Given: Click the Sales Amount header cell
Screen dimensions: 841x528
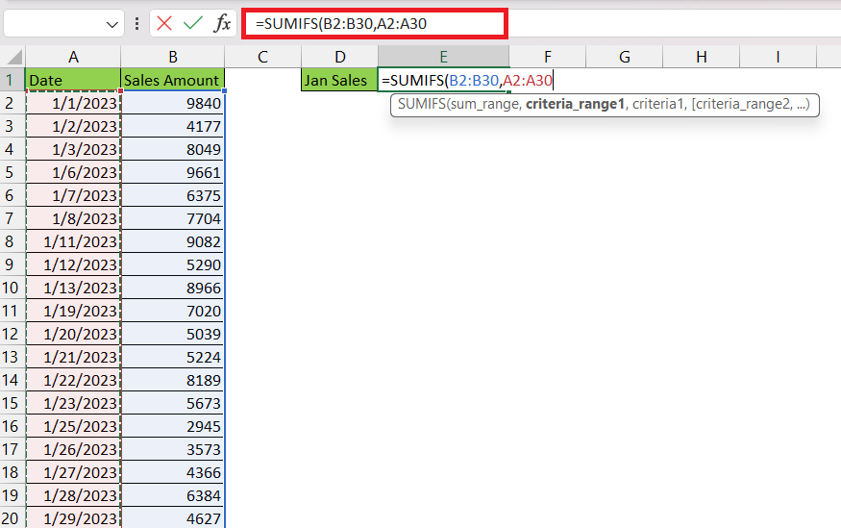Looking at the screenshot, I should pos(173,80).
